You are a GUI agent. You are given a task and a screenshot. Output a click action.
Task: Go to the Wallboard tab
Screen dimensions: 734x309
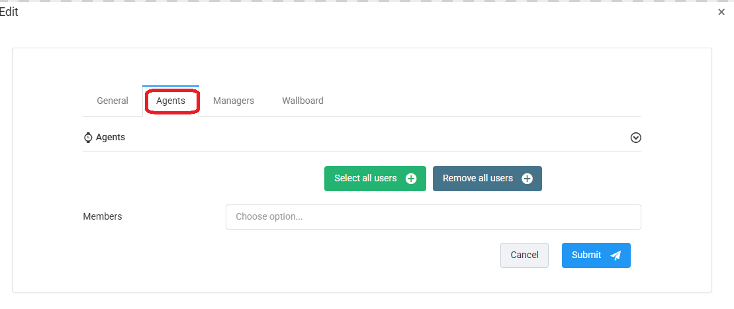point(302,101)
